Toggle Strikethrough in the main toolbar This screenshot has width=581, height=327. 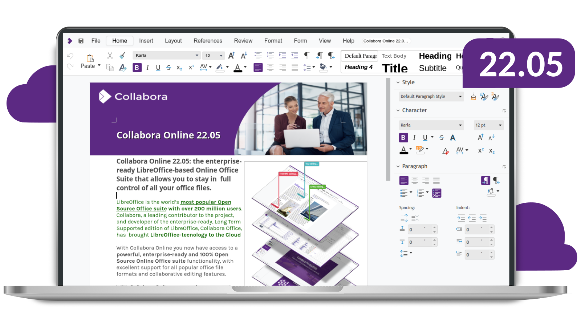tap(168, 68)
